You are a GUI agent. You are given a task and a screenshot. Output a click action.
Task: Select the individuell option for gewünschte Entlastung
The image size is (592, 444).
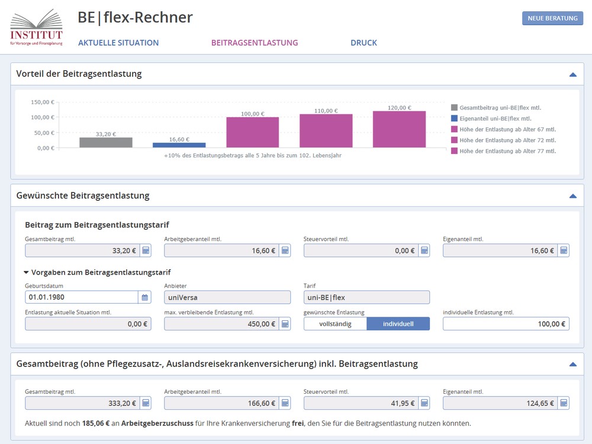coord(398,323)
